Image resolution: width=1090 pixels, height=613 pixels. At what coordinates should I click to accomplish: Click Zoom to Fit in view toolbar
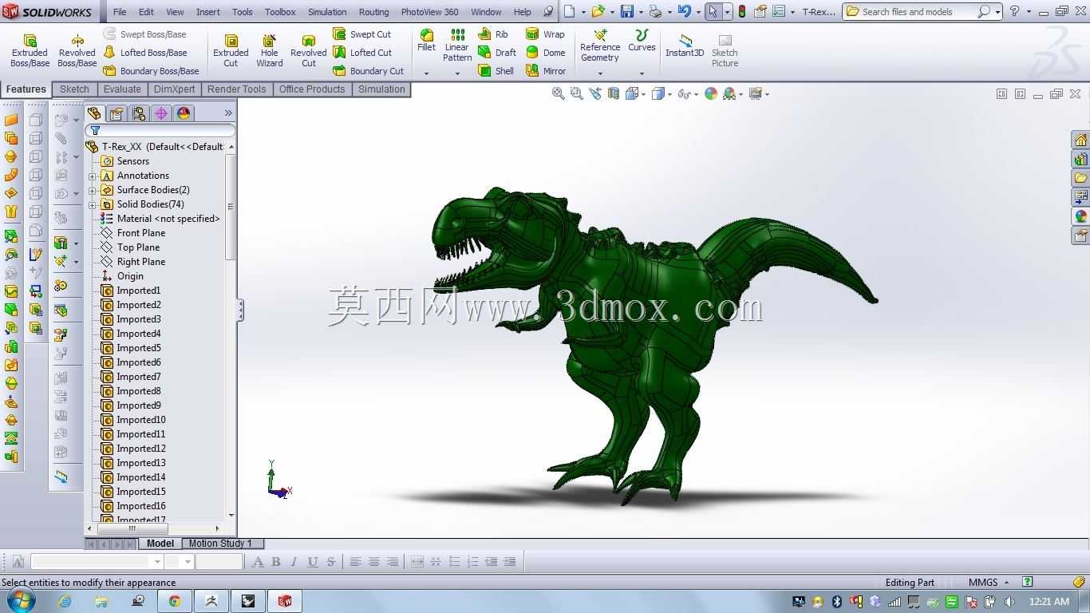coord(559,93)
